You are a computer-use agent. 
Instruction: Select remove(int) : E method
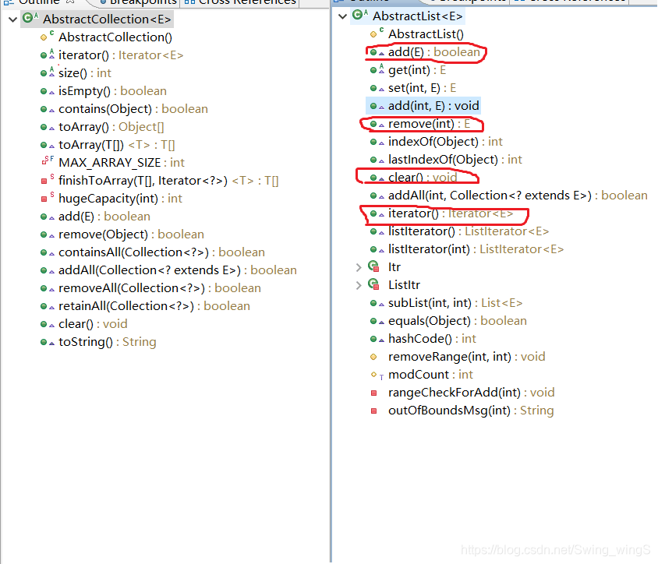point(429,124)
